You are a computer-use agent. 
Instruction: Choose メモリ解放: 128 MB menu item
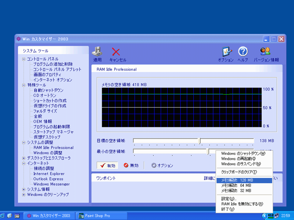244,180
